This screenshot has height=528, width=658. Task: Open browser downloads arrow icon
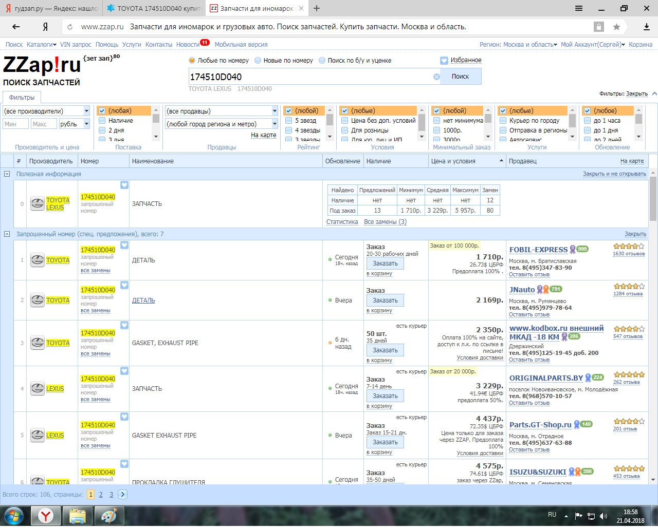coord(646,27)
